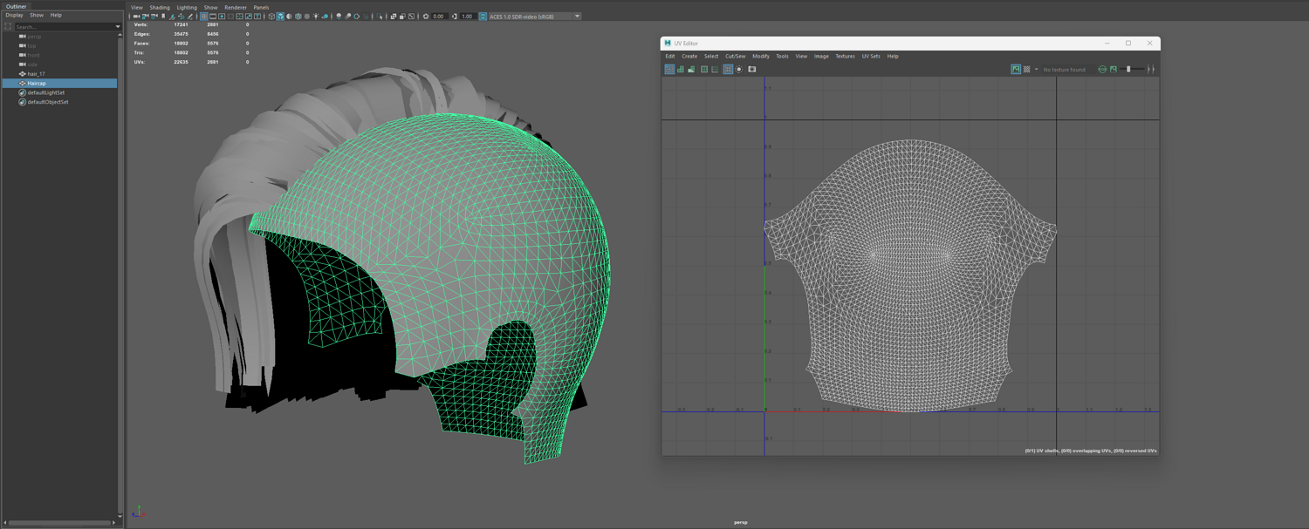The width and height of the screenshot is (1309, 529).
Task: Toggle wireframe display in UV Editor toolbar
Action: 669,70
